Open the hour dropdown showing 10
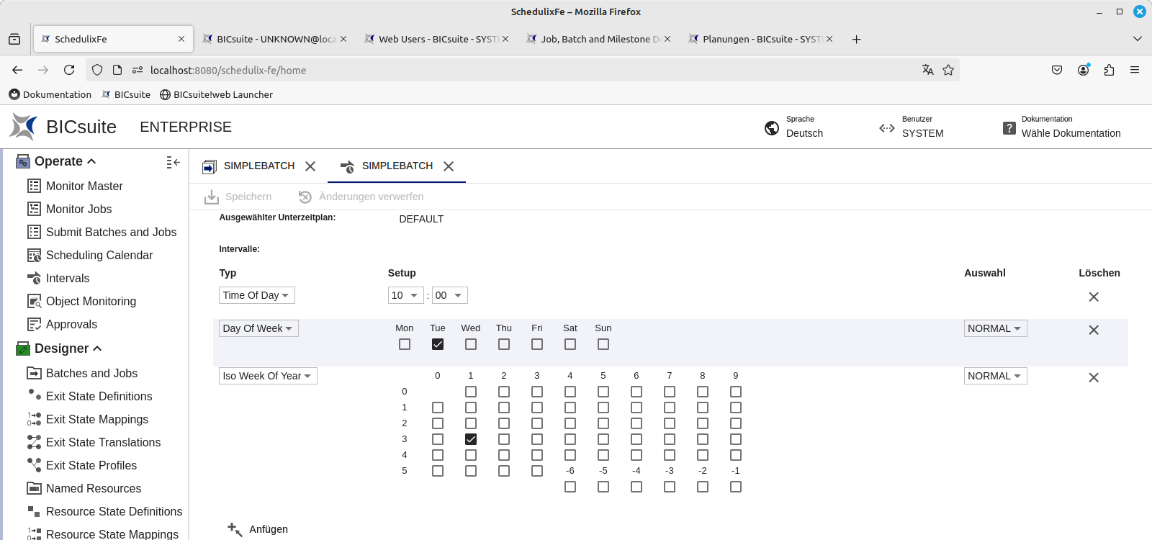 pos(405,295)
